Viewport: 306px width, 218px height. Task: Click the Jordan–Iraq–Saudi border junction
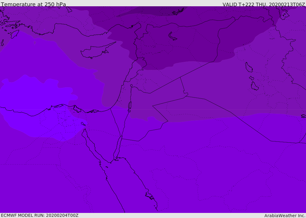pyautogui.click(x=186, y=96)
